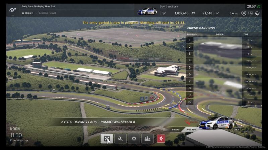268x150 pixels.
Task: Open rankings with the podium icon
Action: [x=147, y=139]
